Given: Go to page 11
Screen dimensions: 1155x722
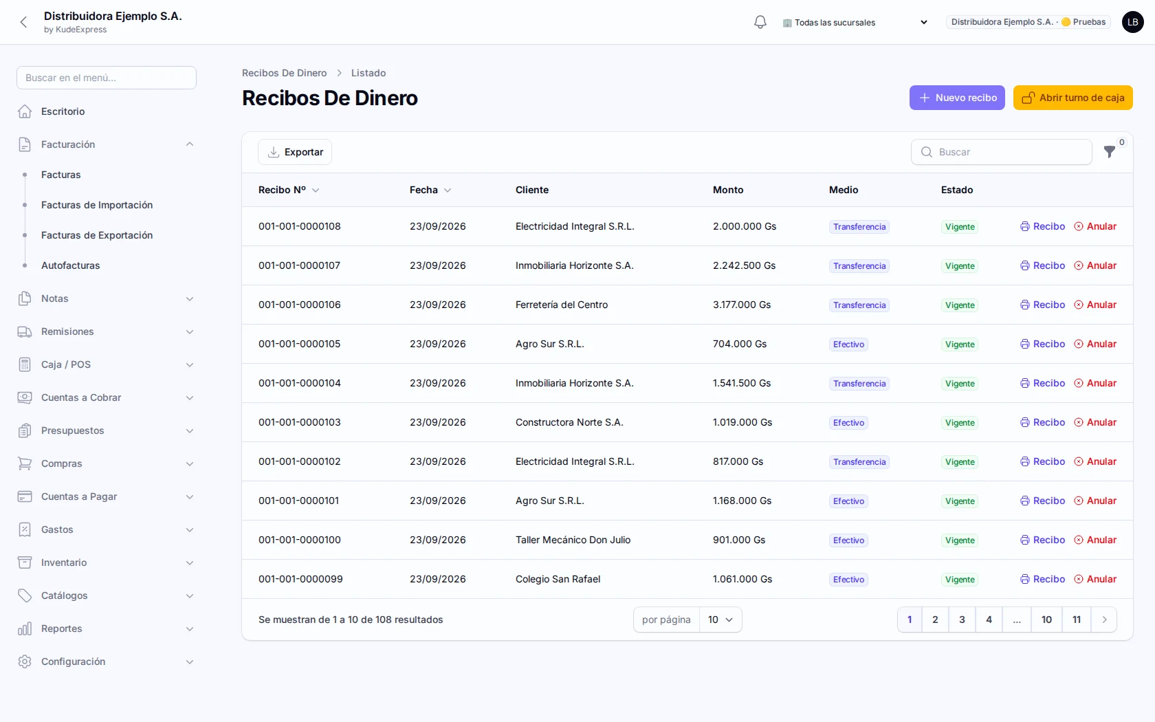Looking at the screenshot, I should [x=1077, y=620].
